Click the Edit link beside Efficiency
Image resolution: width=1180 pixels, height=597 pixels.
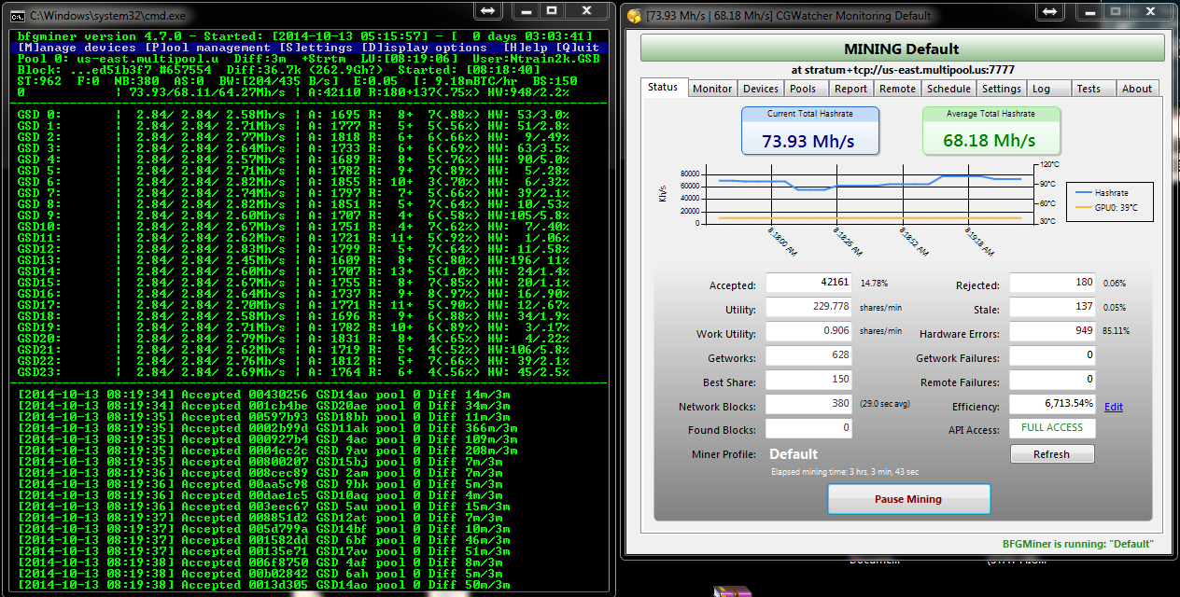coord(1113,407)
